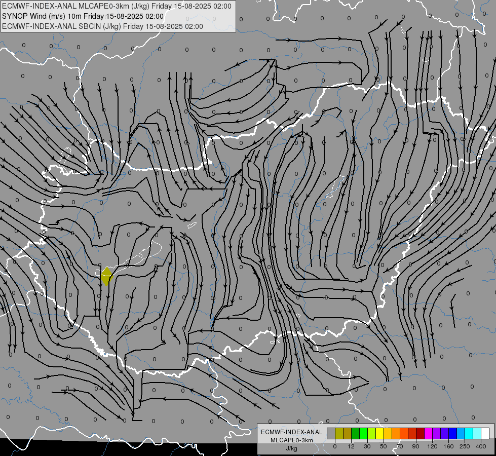
Task: Select the 250 tick label on the legend
Action: (465, 446)
